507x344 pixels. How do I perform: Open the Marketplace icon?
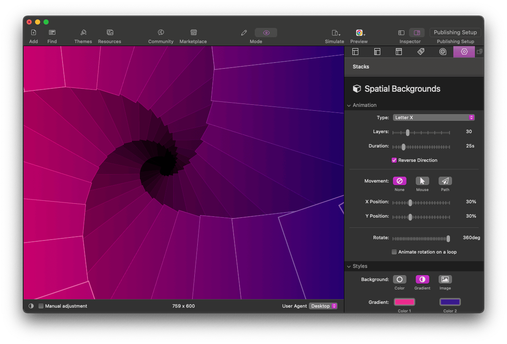point(194,33)
